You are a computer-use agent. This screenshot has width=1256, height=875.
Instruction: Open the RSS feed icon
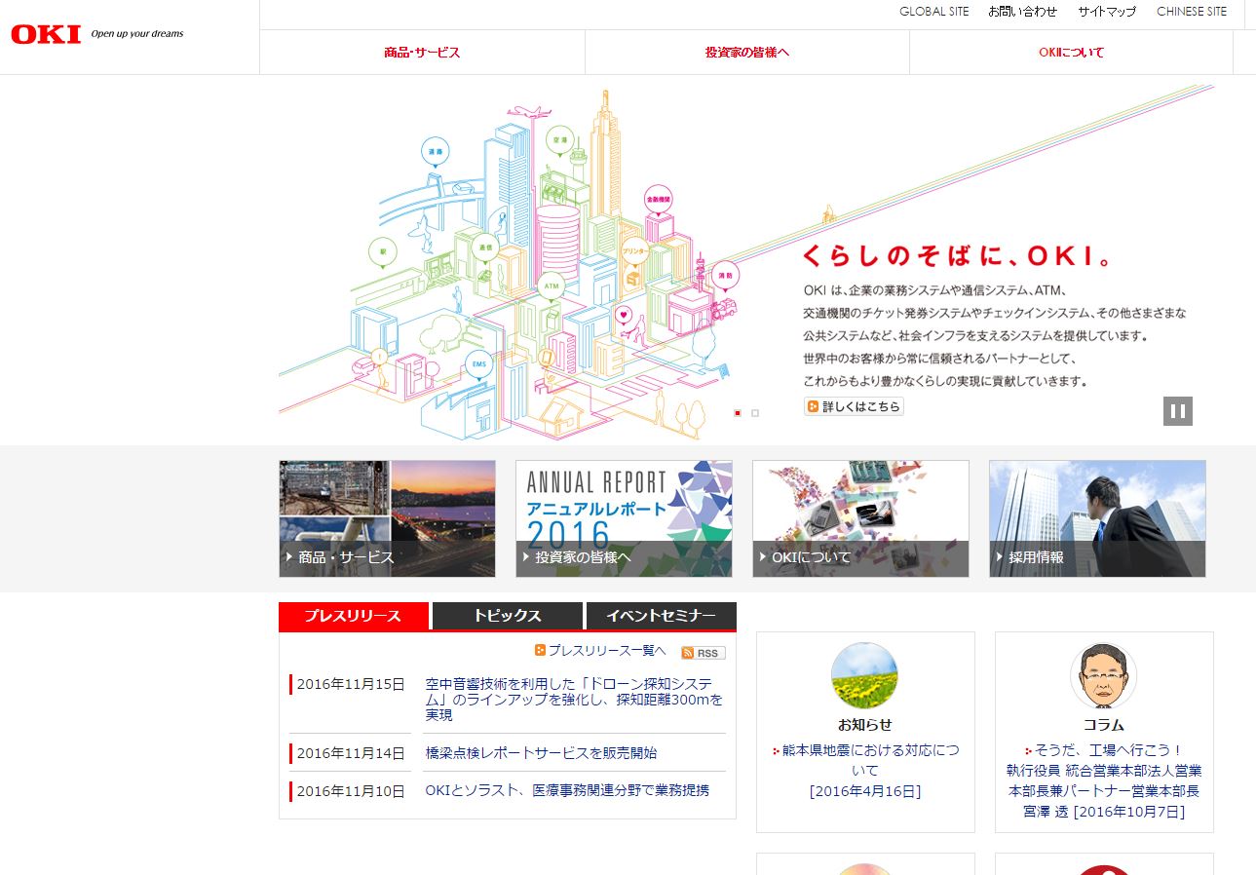click(703, 653)
